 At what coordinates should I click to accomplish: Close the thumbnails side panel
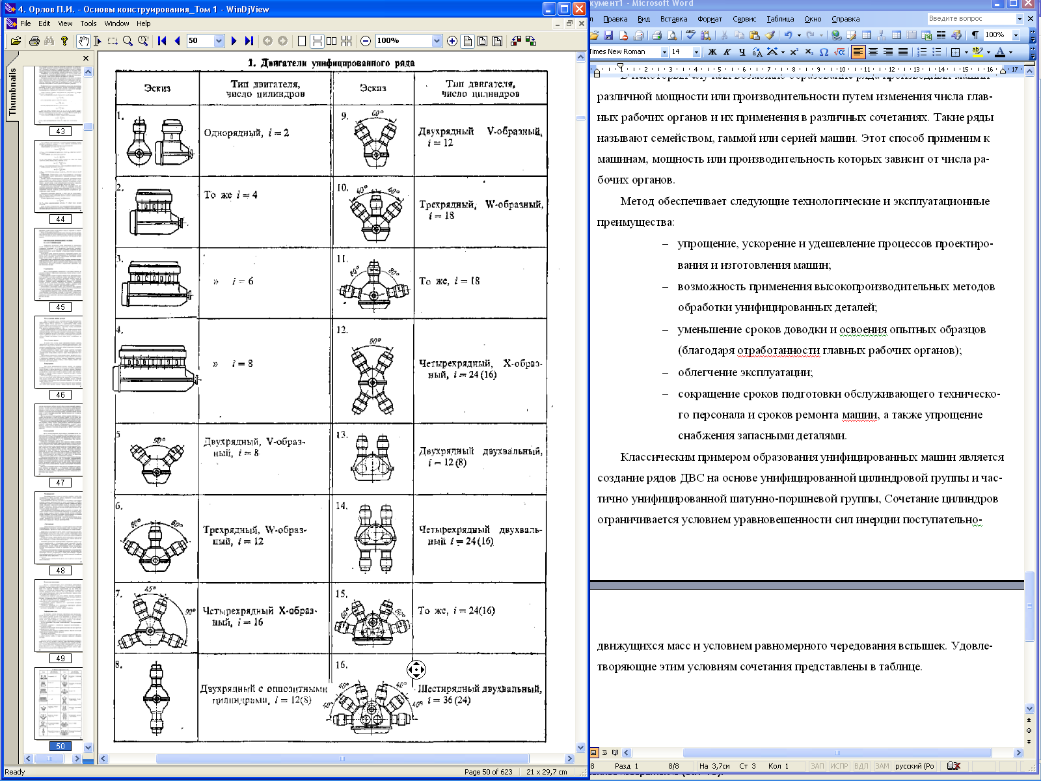86,58
